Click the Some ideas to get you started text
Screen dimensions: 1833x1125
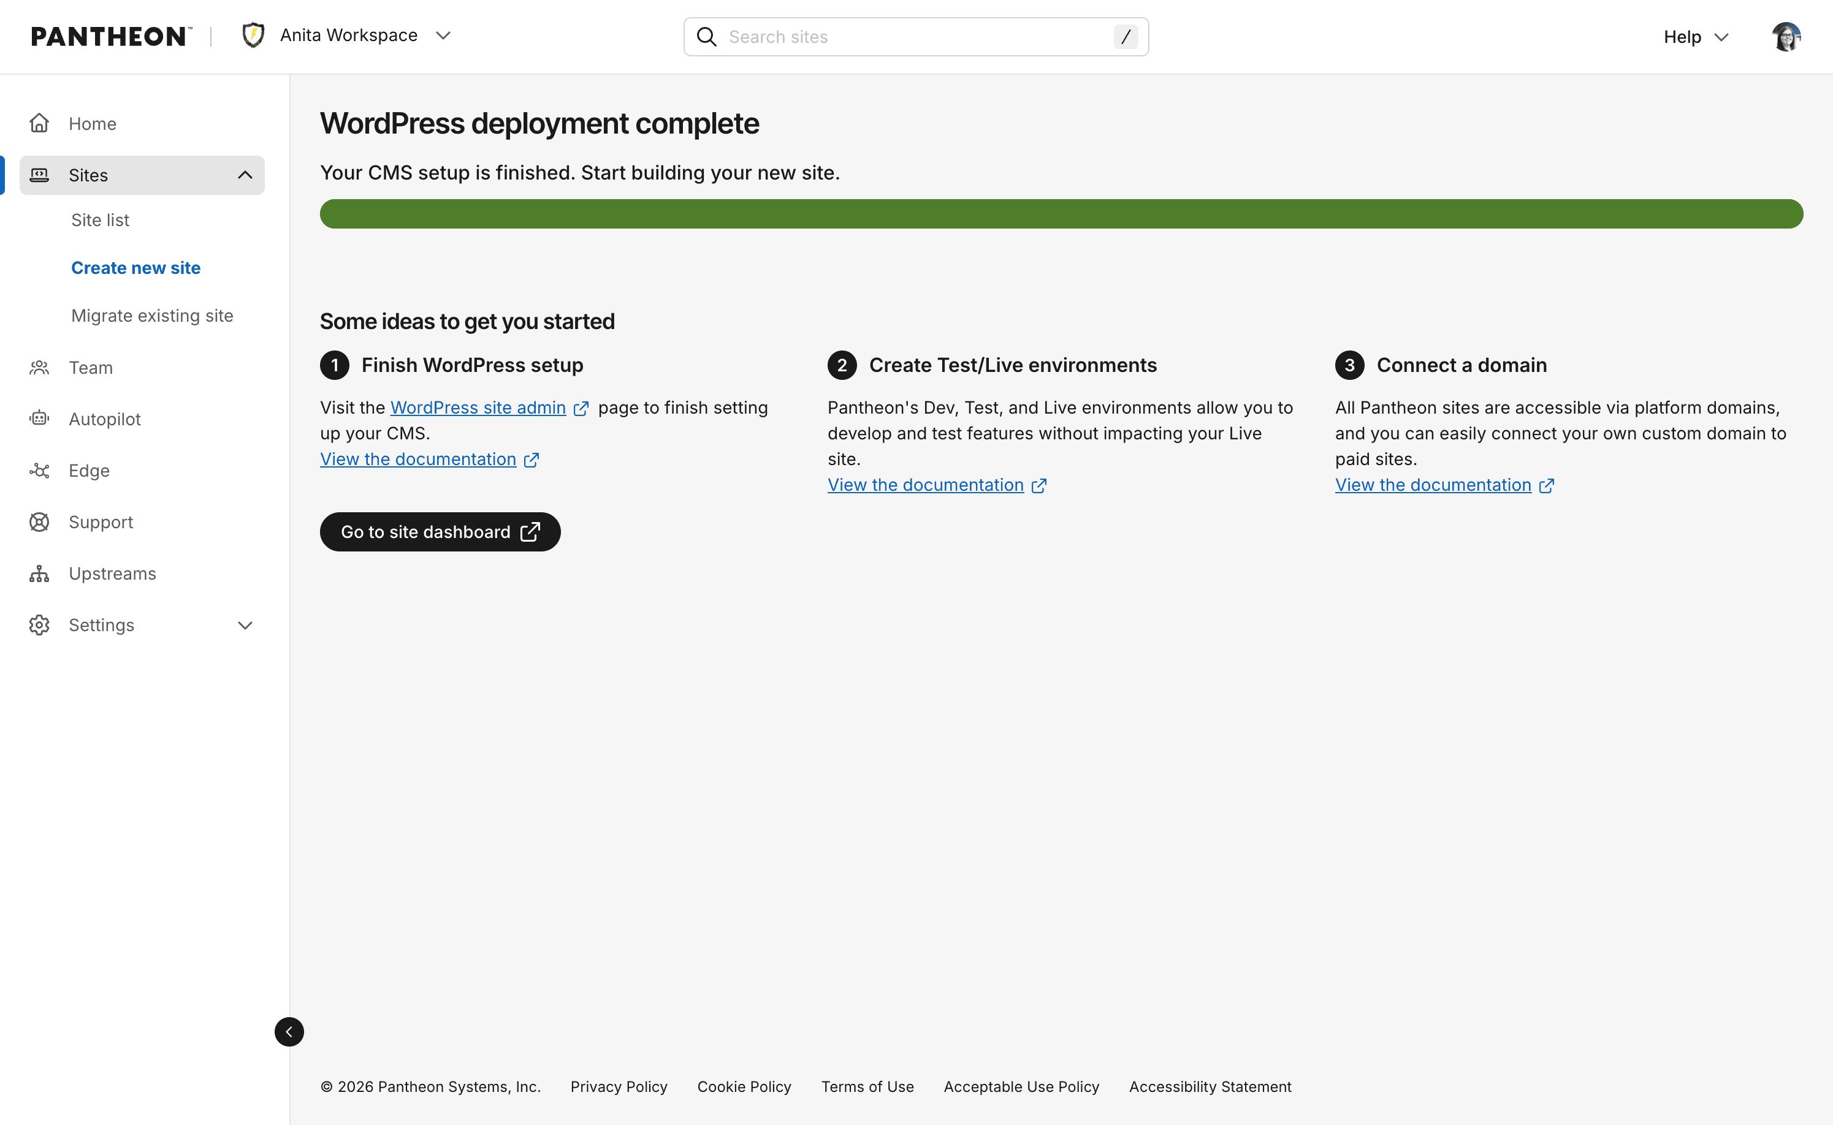point(467,322)
